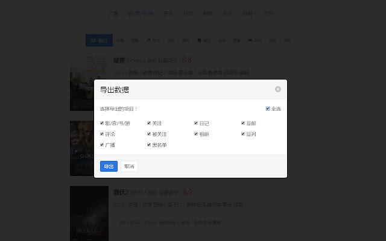Image resolution: width=386 pixels, height=241 pixels.
Task: Toggle the 全选 select-all checkbox
Action: (x=268, y=108)
